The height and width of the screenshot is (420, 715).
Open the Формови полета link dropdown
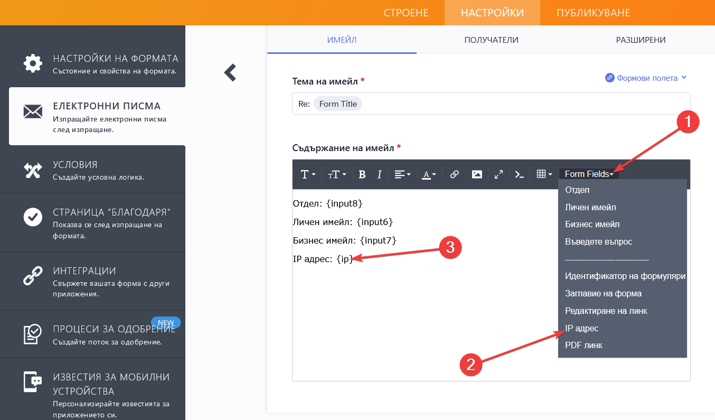[x=646, y=78]
